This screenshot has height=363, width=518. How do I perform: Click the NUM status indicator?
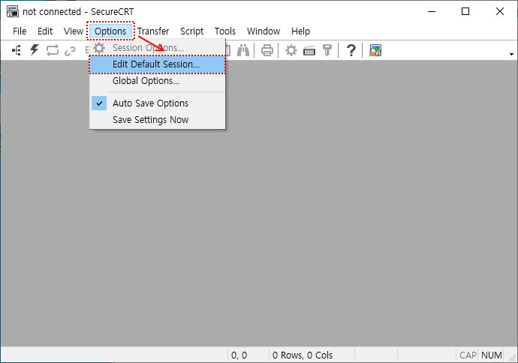(x=491, y=355)
